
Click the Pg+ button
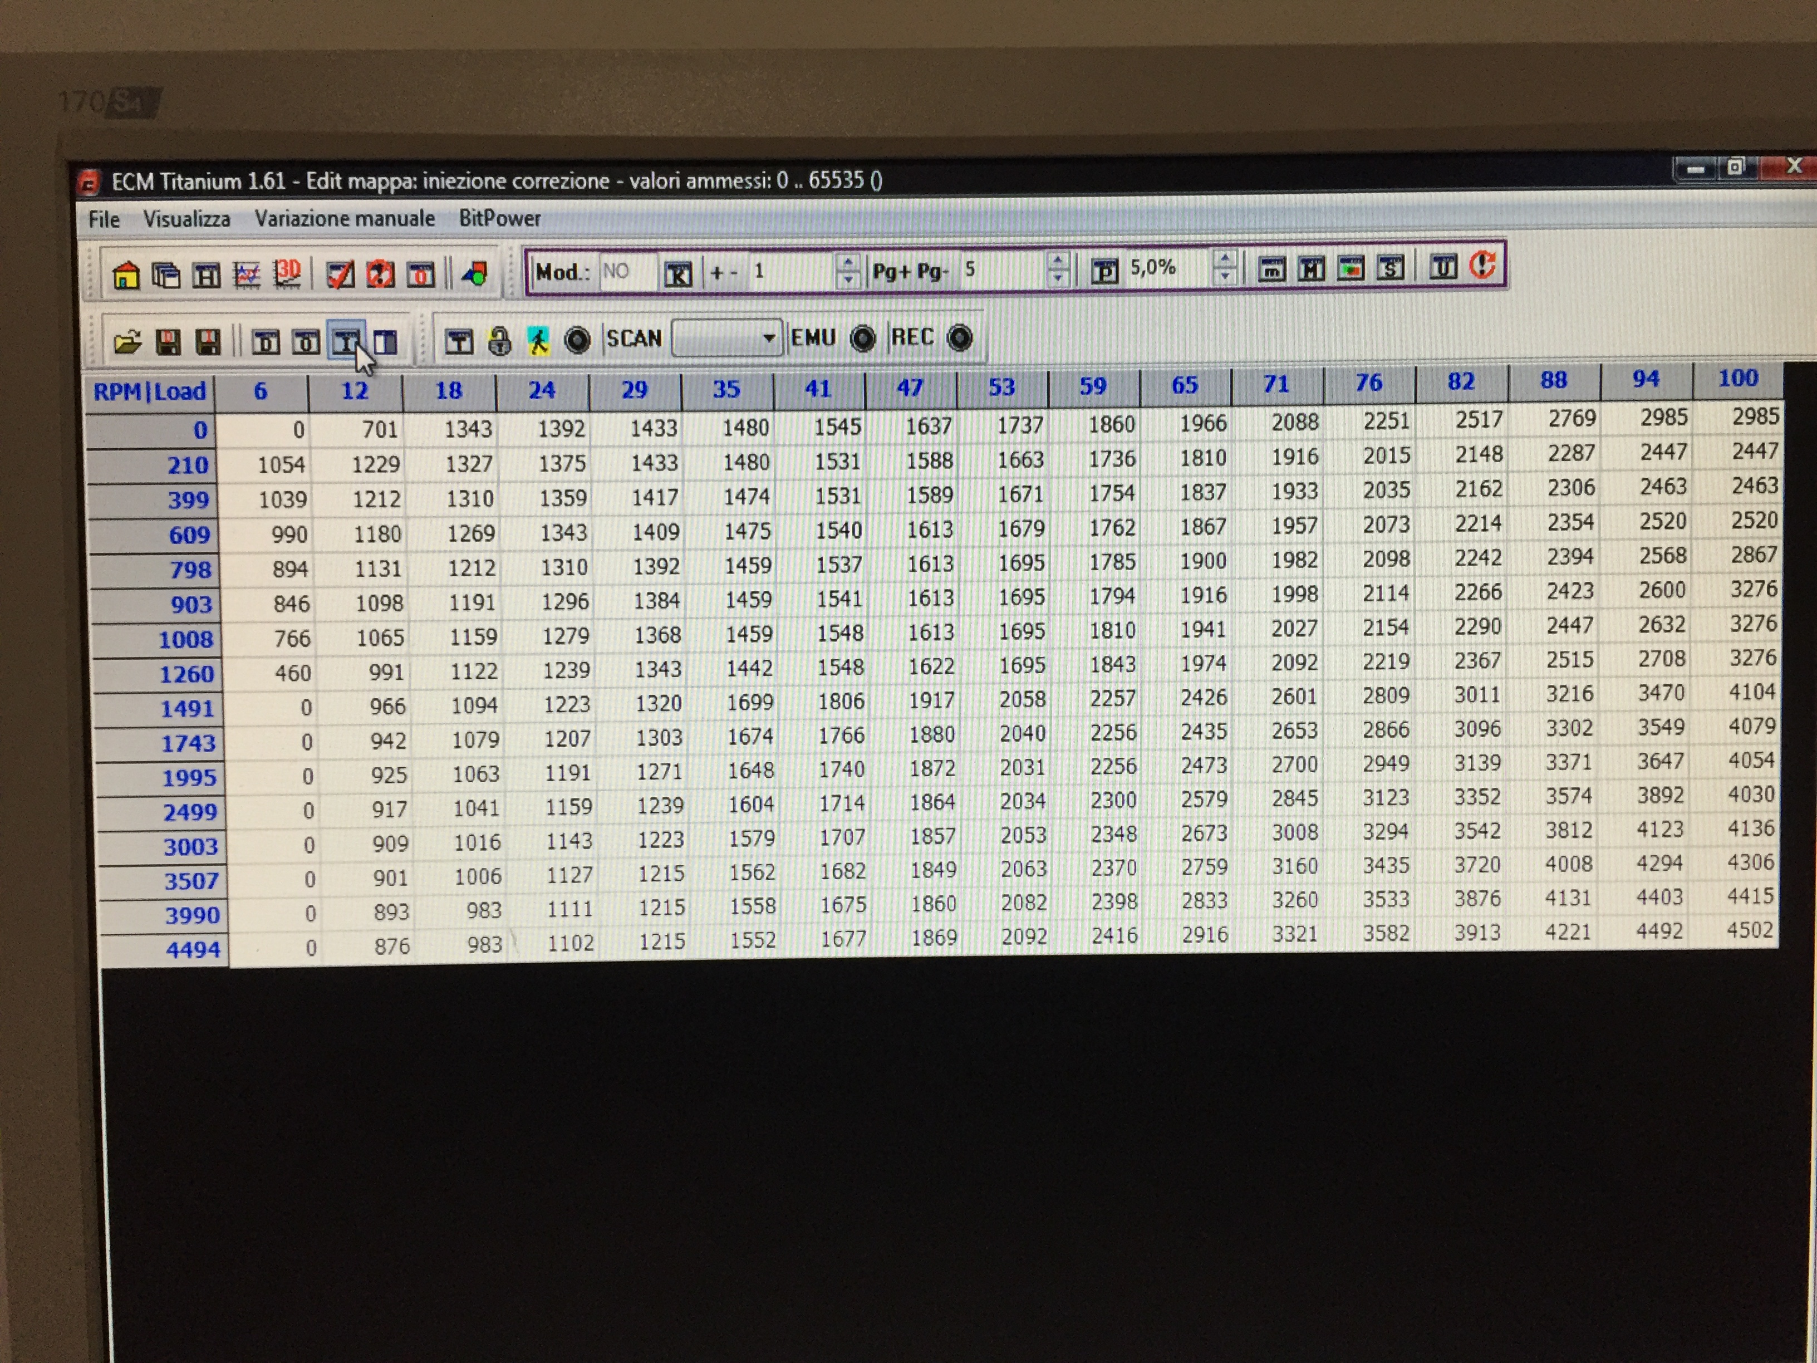(891, 271)
